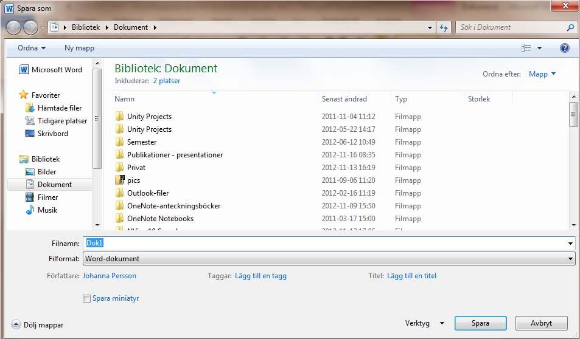Click the OneNote Notebooks folder icon
Screen dimensions: 580x339
point(119,218)
